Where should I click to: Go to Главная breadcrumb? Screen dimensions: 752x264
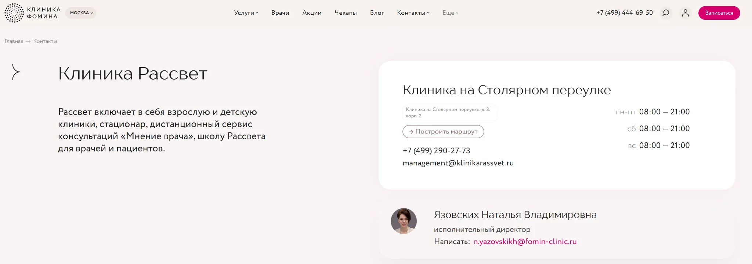14,41
